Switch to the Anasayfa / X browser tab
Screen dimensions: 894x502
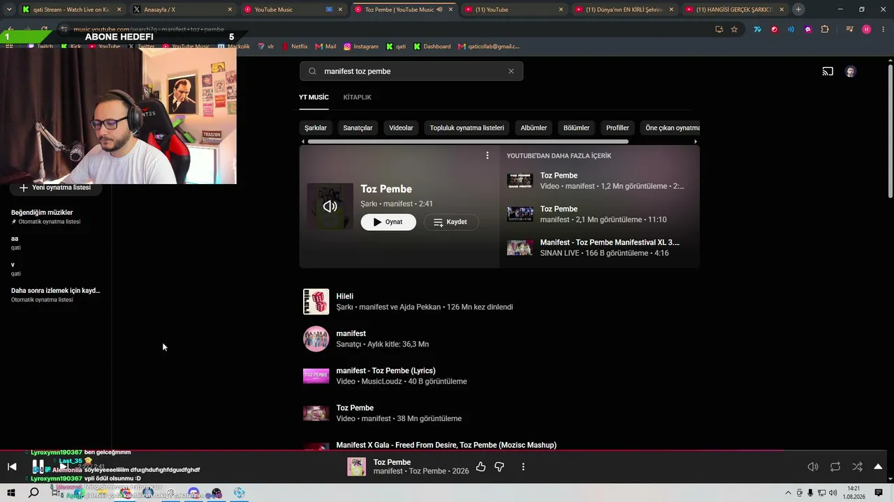(182, 10)
